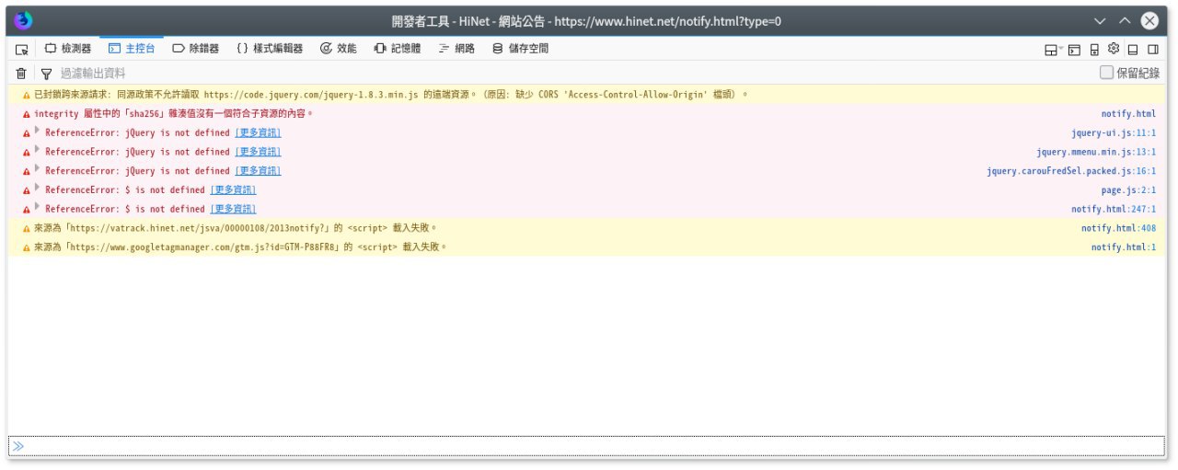Expand the page.js $ not defined error
This screenshot has width=1178, height=470.
coord(38,189)
